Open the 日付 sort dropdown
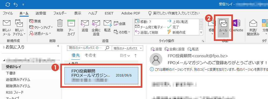The width and height of the screenshot is (268, 99). 125,56
